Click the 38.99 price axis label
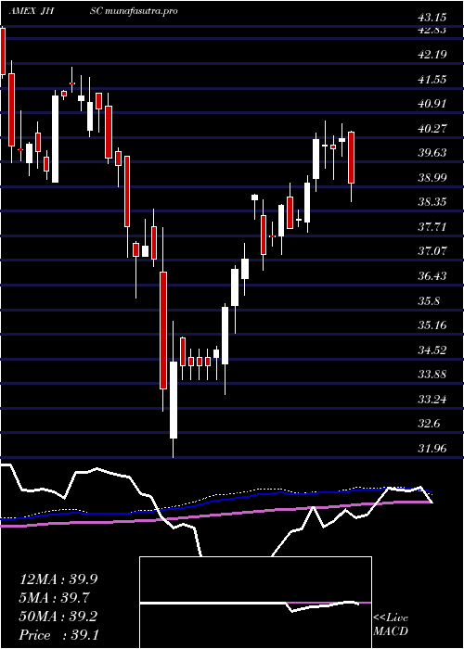Screen dimensions: 464x649 coord(432,178)
